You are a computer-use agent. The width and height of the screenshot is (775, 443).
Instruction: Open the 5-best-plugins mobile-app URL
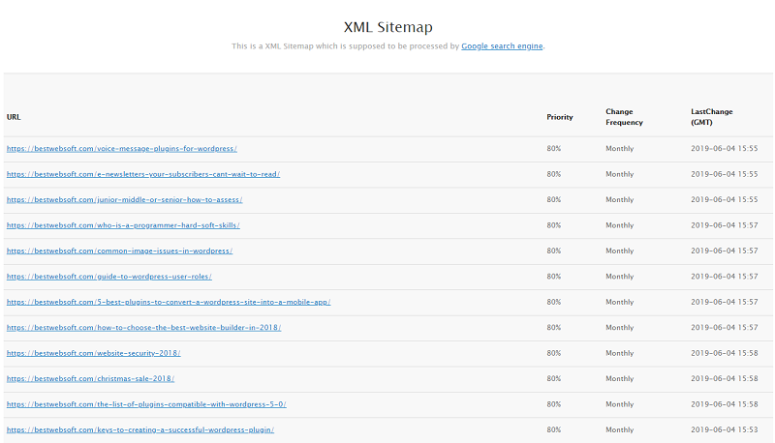169,302
